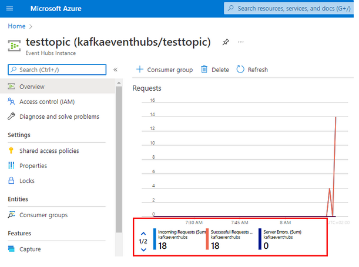This screenshot has height=267, width=359.
Task: Click the 7:30 AM axis label
Action: (x=194, y=222)
